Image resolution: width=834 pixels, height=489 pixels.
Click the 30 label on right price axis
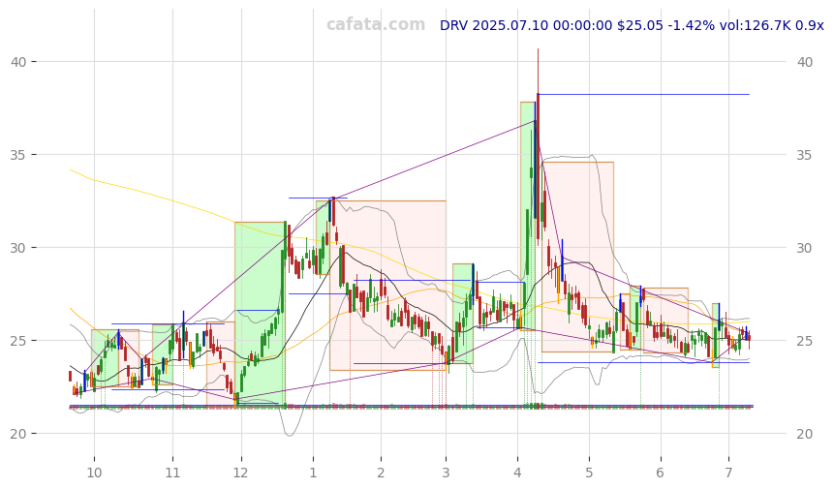coord(805,248)
